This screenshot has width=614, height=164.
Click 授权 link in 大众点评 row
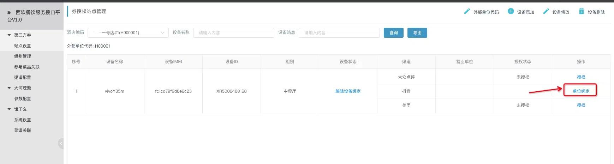coord(581,77)
